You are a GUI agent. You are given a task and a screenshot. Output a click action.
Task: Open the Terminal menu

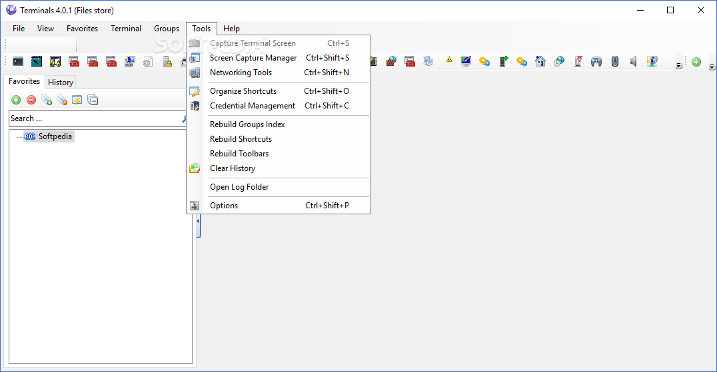point(126,29)
